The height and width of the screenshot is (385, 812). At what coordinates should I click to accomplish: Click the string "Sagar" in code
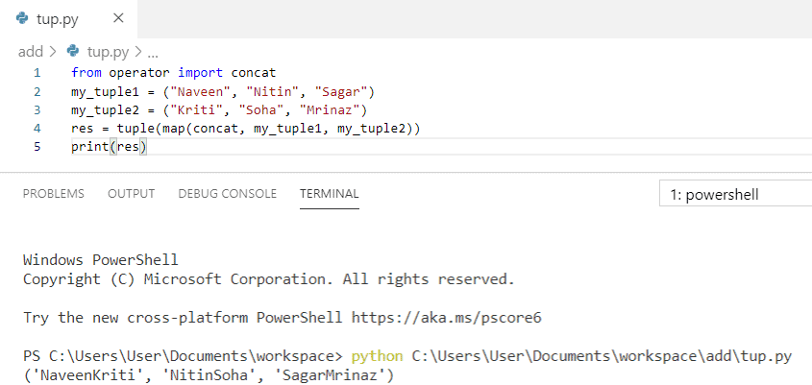coord(341,92)
